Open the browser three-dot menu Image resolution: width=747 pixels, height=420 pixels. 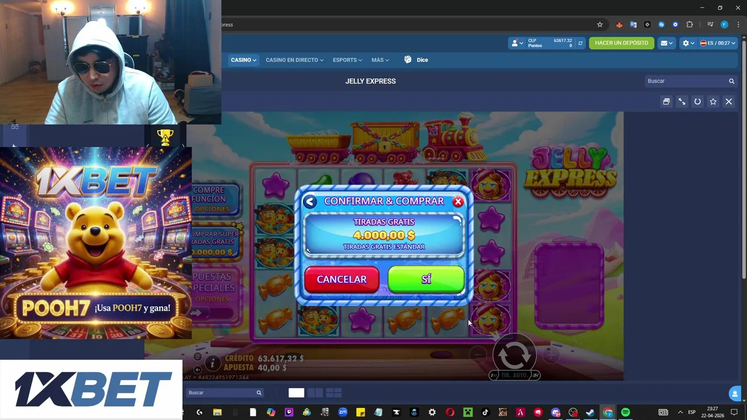pyautogui.click(x=738, y=24)
